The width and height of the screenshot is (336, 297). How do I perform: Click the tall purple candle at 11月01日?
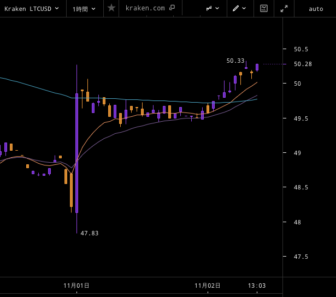76,153
